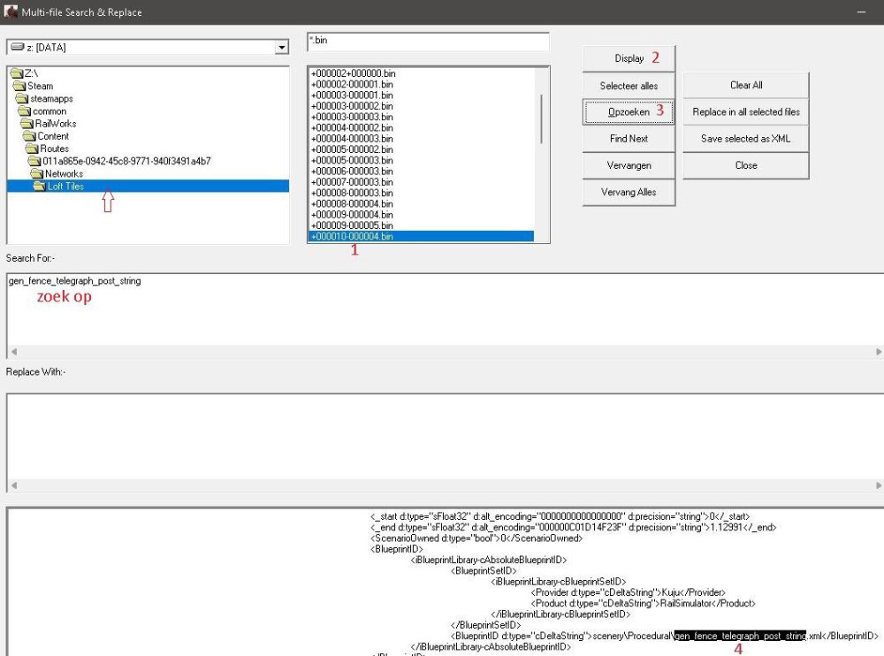The image size is (884, 656).
Task: Select the Loft Tiles folder
Action: tap(65, 187)
